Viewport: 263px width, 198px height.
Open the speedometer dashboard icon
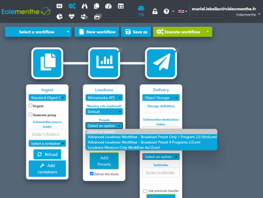[109, 6]
